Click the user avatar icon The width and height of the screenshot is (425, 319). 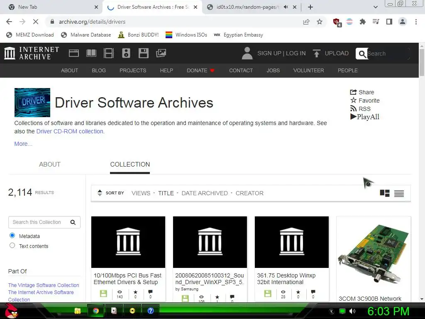pos(247,53)
